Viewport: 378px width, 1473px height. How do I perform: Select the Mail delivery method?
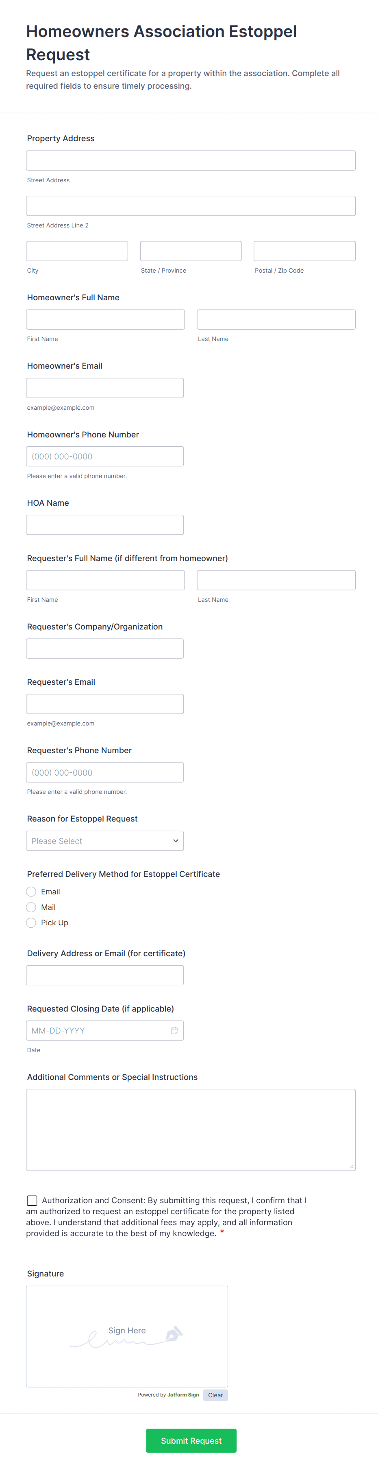point(31,907)
